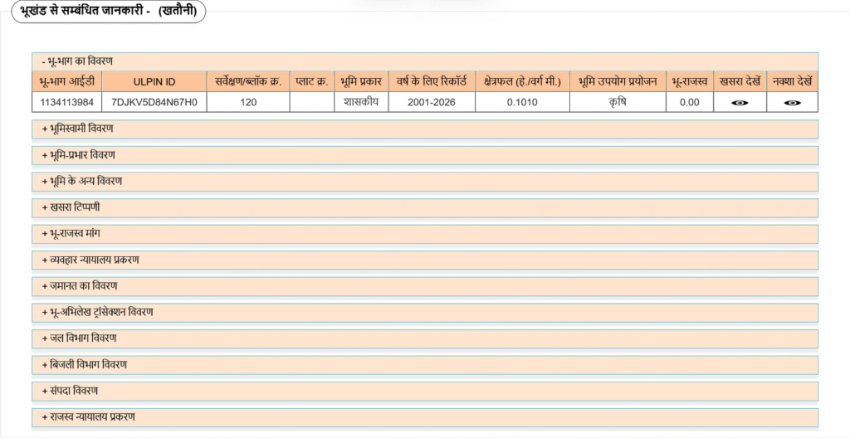Image resolution: width=850 pixels, height=438 pixels.
Task: Expand the भूमि के अन्य विवरण section
Action: coord(425,181)
